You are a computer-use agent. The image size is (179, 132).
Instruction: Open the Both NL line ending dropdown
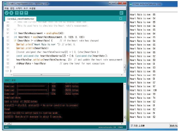[174, 126]
